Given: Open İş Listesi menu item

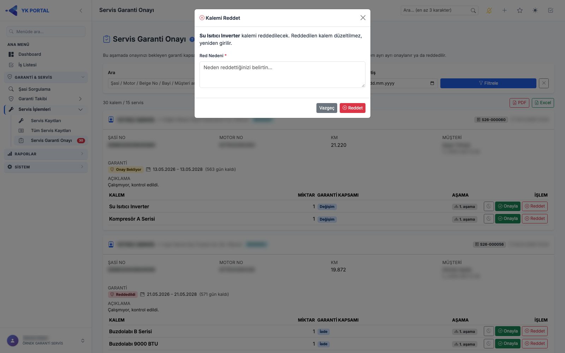Looking at the screenshot, I should (46, 65).
